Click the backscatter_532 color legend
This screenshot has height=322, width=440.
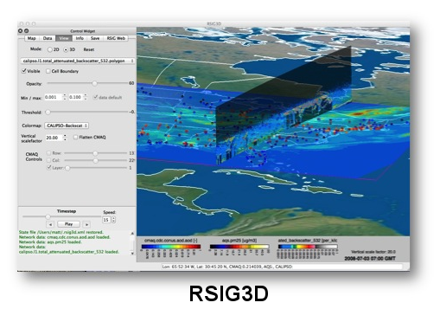click(x=307, y=247)
